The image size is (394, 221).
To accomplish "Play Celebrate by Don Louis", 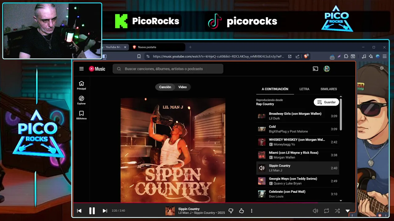I will (297, 194).
